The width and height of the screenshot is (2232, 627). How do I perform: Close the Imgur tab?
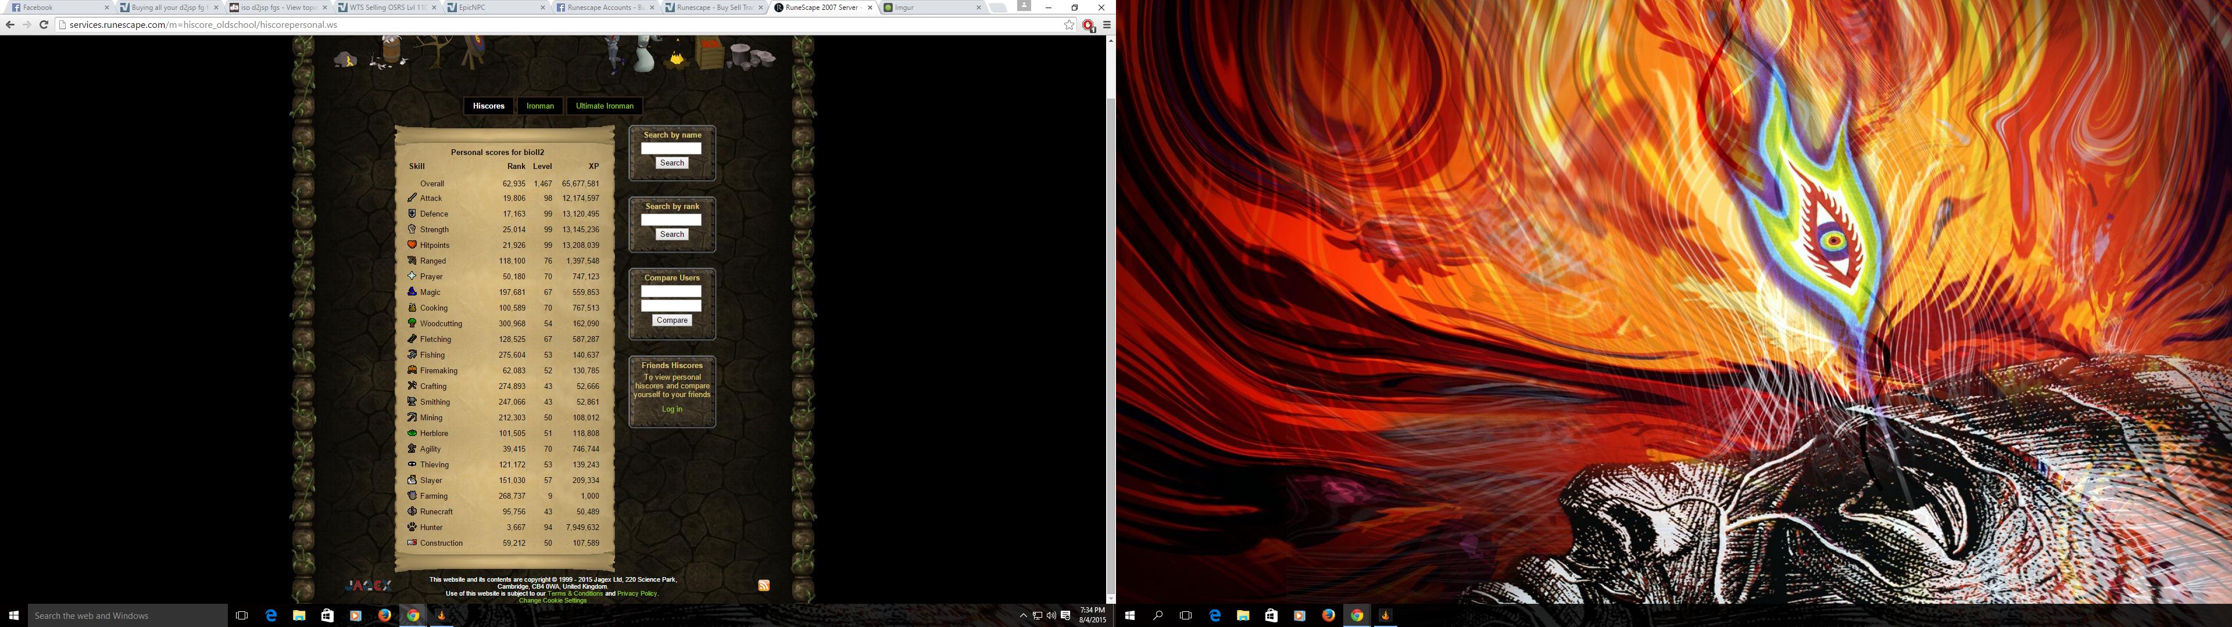click(x=978, y=8)
